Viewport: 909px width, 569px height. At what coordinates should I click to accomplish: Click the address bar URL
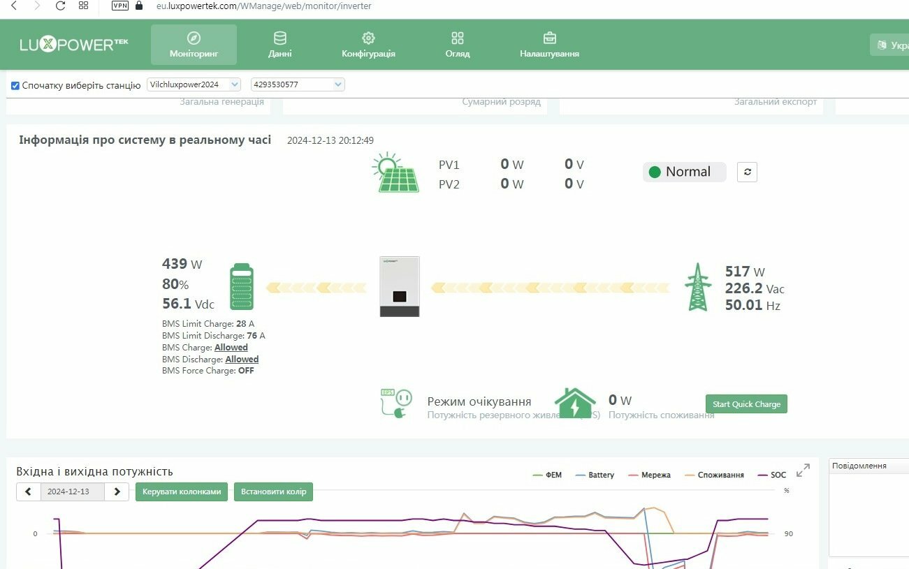click(264, 6)
